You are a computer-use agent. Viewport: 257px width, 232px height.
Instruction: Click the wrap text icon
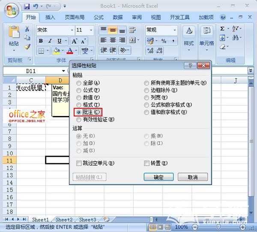point(132,30)
